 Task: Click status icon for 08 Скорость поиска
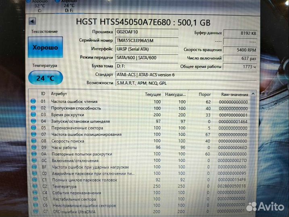pos(34,141)
